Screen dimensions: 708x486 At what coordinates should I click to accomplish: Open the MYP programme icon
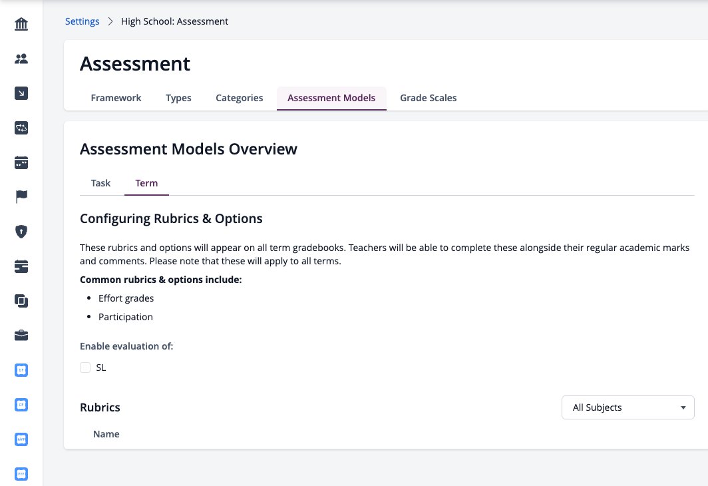[x=21, y=439]
